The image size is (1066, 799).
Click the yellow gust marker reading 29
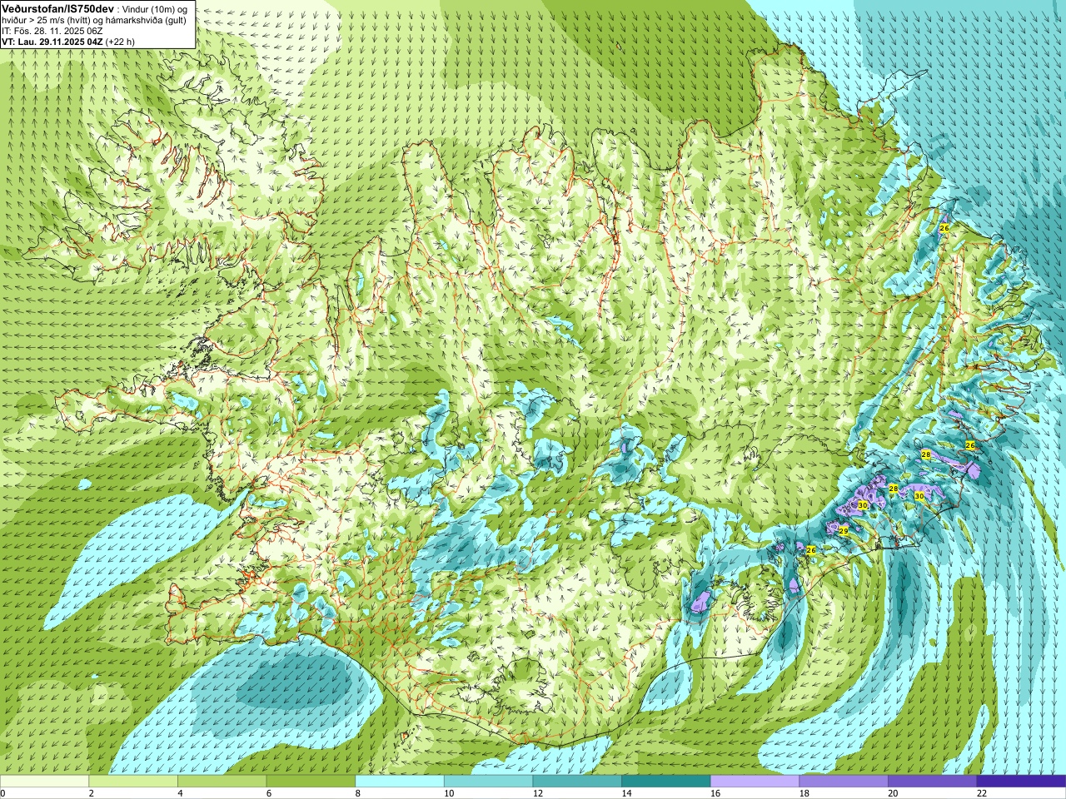click(x=843, y=531)
